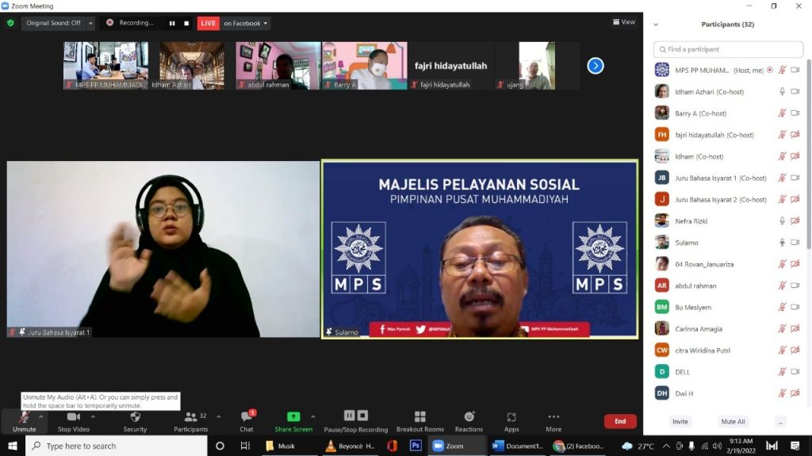This screenshot has height=456, width=812.
Task: Open Zoom Apps button
Action: click(x=511, y=421)
